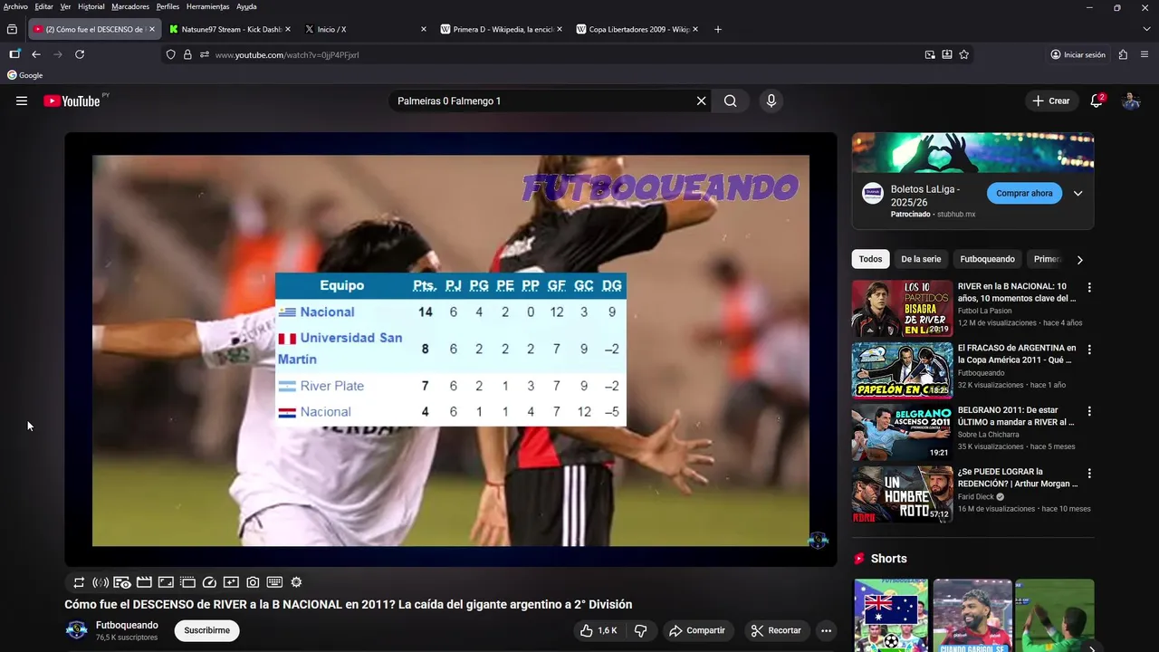
Task: Click Comprar ahora on the ad
Action: point(1024,193)
